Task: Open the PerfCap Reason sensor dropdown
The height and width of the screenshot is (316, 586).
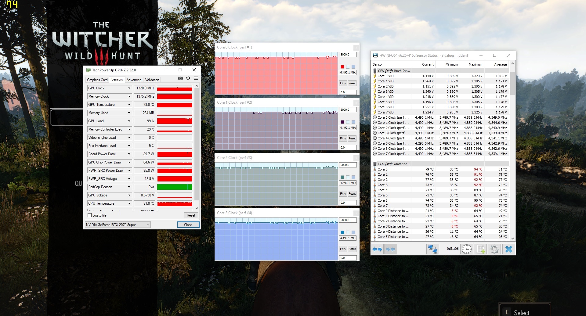Action: tap(129, 187)
